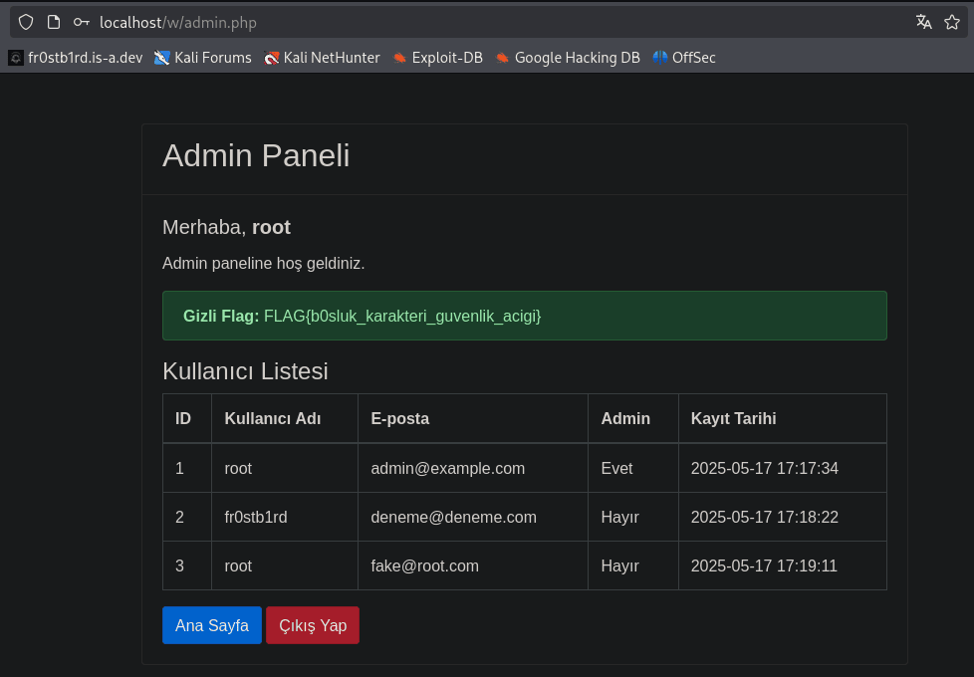
Task: Click the Kullanıcı Adı column header
Action: [x=273, y=419]
